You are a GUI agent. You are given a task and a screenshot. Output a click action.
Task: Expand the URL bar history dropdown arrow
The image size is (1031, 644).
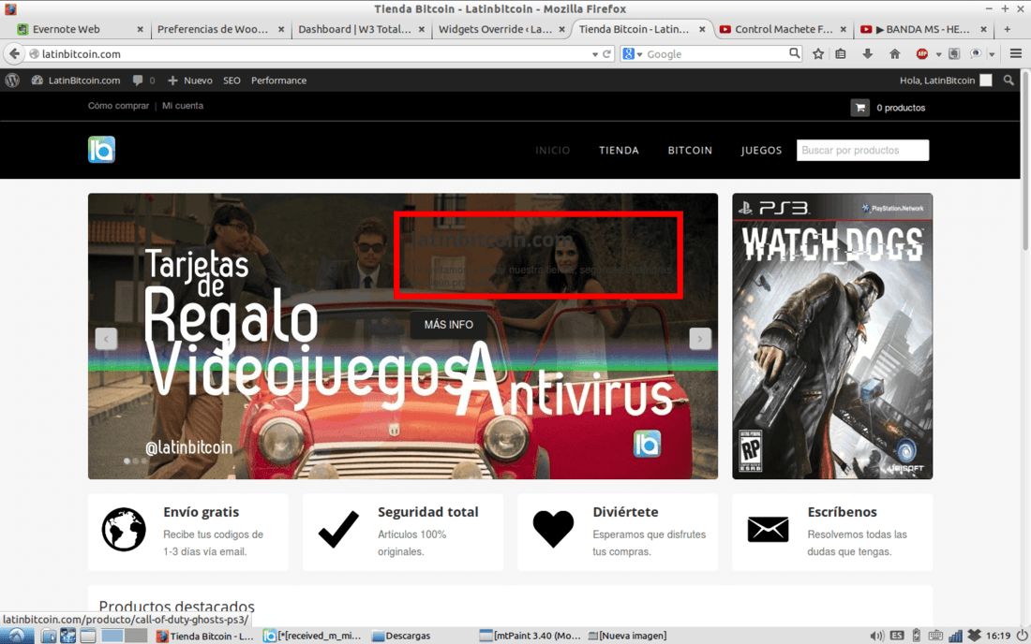(x=594, y=54)
